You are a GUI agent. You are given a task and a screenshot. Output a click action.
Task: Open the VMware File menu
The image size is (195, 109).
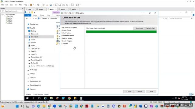point(2,5)
